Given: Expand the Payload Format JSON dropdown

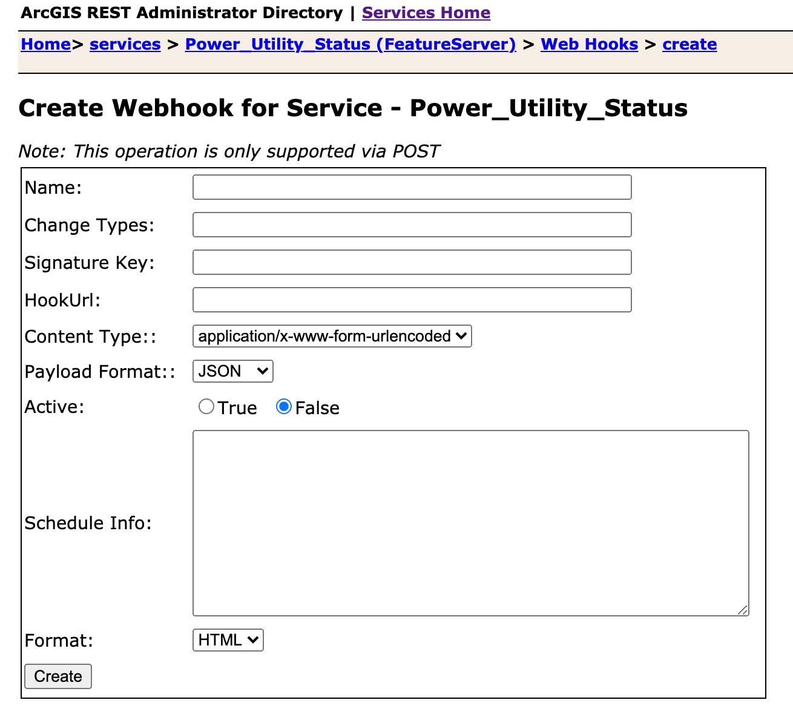Looking at the screenshot, I should tap(233, 371).
